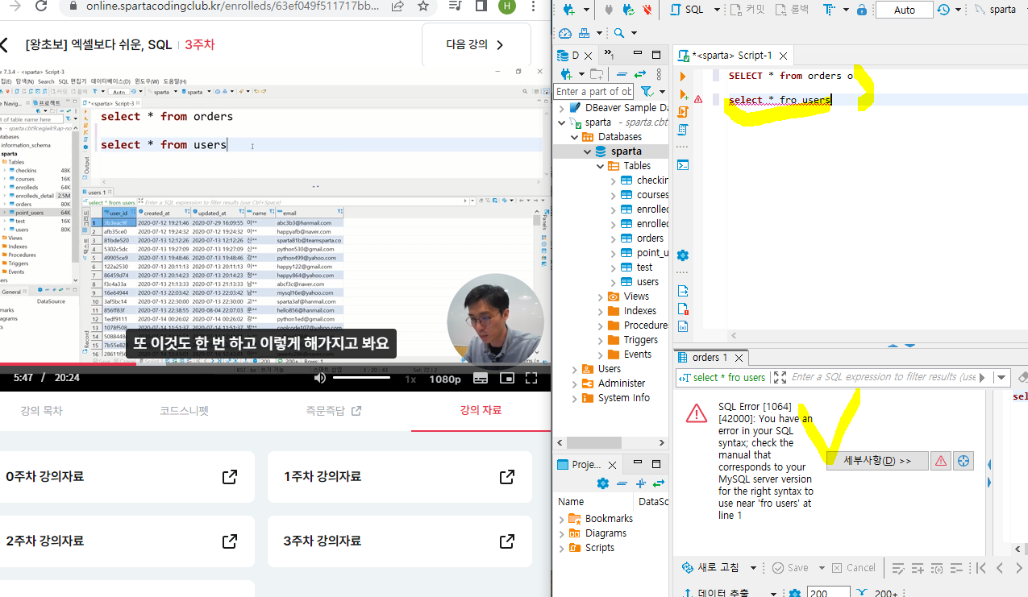The height and width of the screenshot is (597, 1028).
Task: Click the Auto commit mode field
Action: (x=905, y=10)
